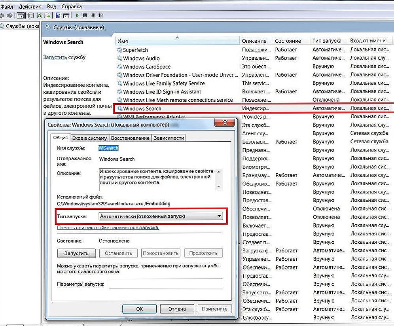
Task: Confirm the dialog with ОК
Action: coord(140,309)
